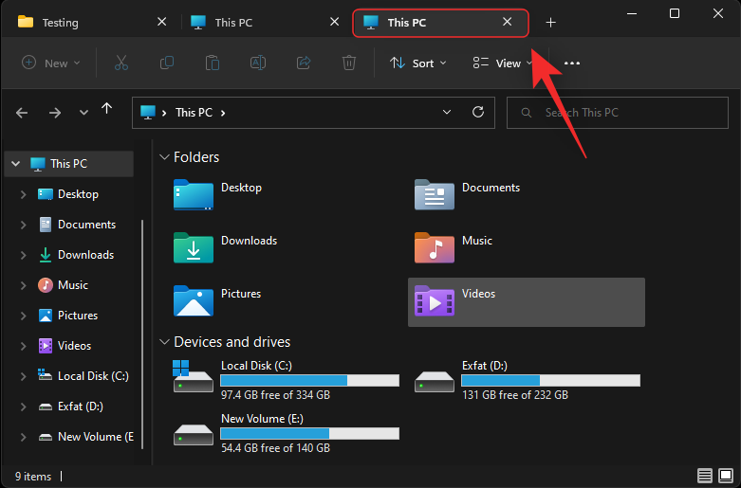Open address bar history dropdown
741x488 pixels.
447,112
